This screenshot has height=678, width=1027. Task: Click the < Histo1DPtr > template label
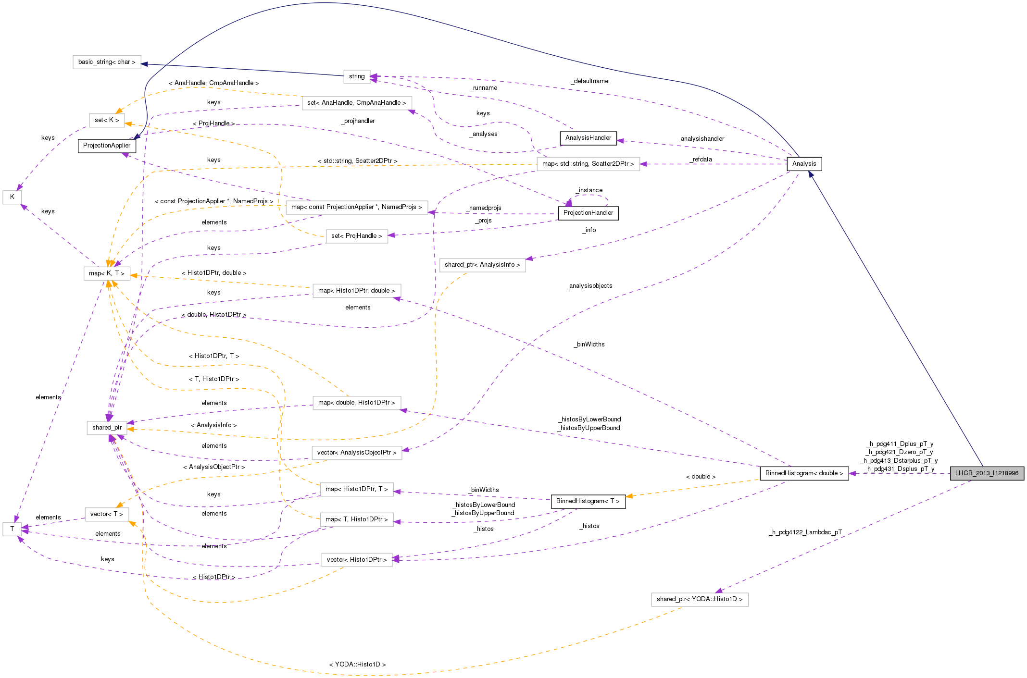214,577
